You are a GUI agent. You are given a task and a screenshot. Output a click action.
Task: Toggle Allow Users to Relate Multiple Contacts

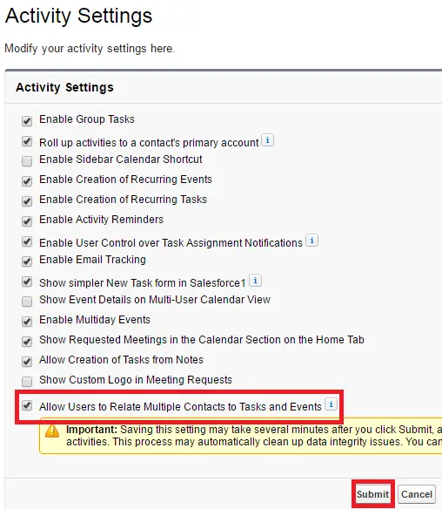point(27,405)
